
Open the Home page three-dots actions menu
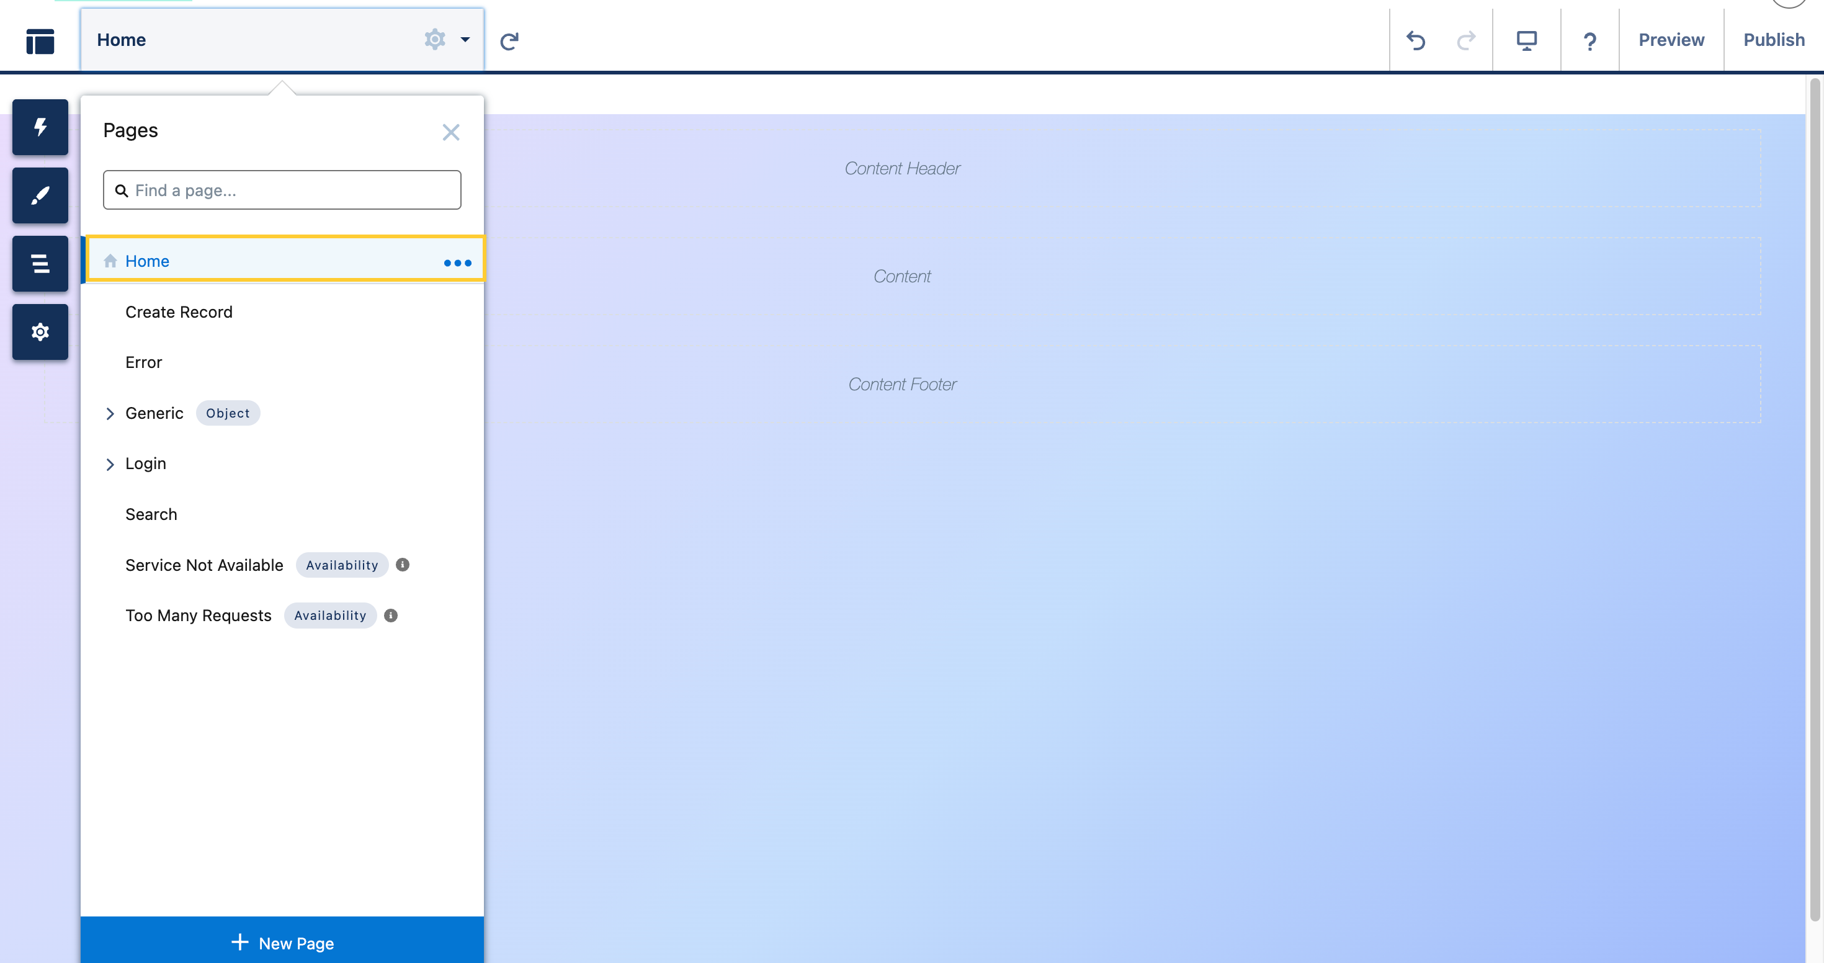tap(457, 262)
